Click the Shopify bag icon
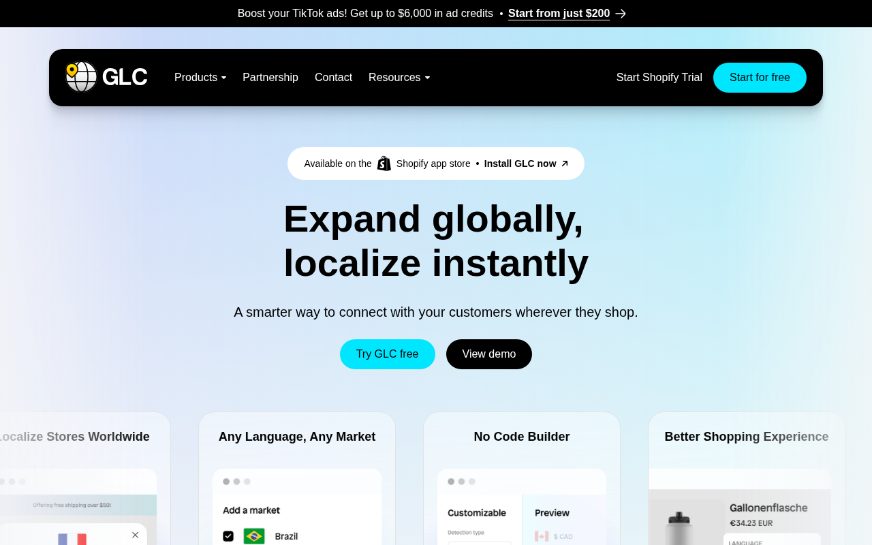This screenshot has width=872, height=545. tap(384, 163)
